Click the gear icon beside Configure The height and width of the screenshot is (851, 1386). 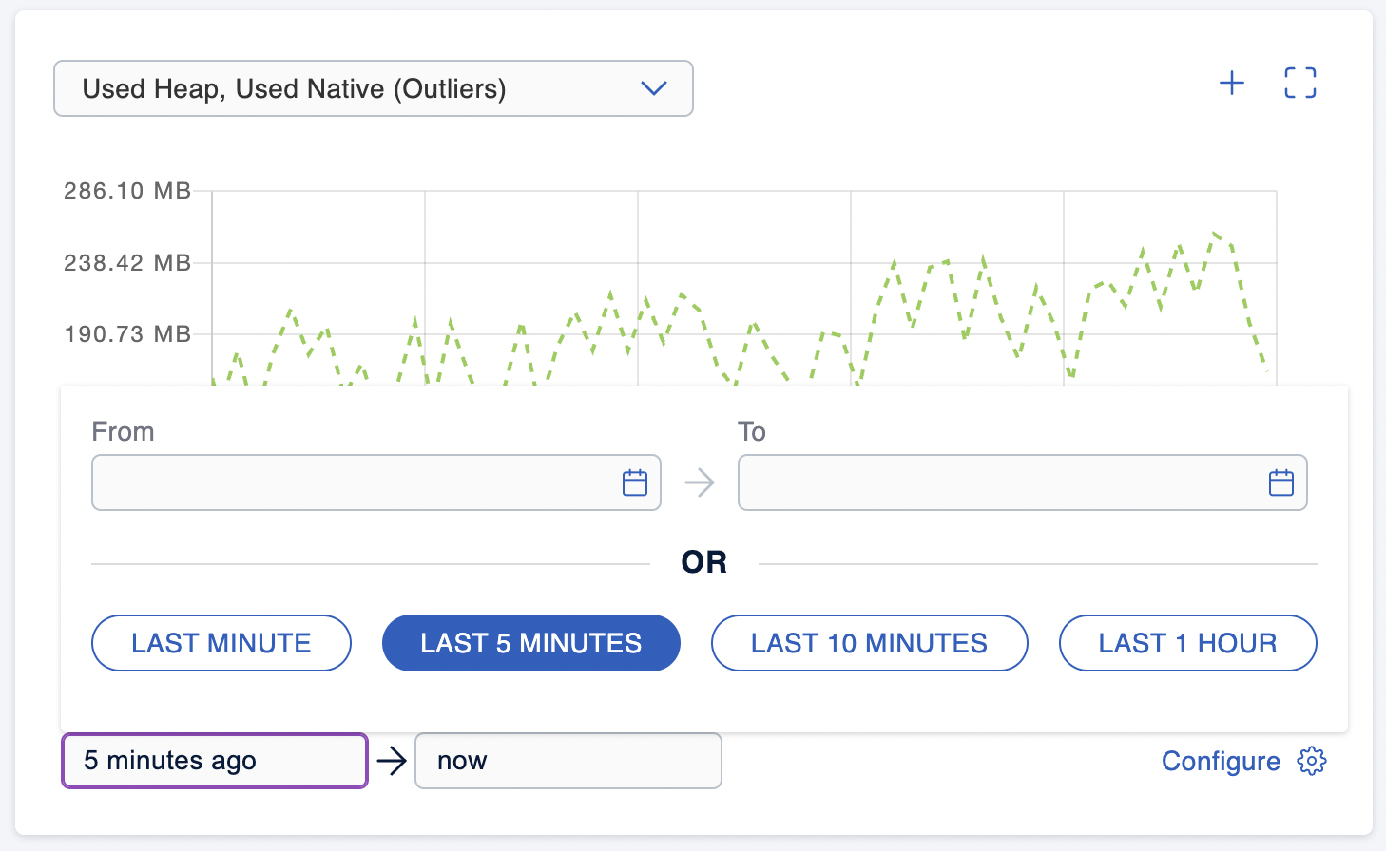1312,761
